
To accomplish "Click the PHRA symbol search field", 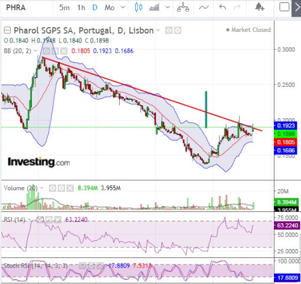I will coord(27,8).
